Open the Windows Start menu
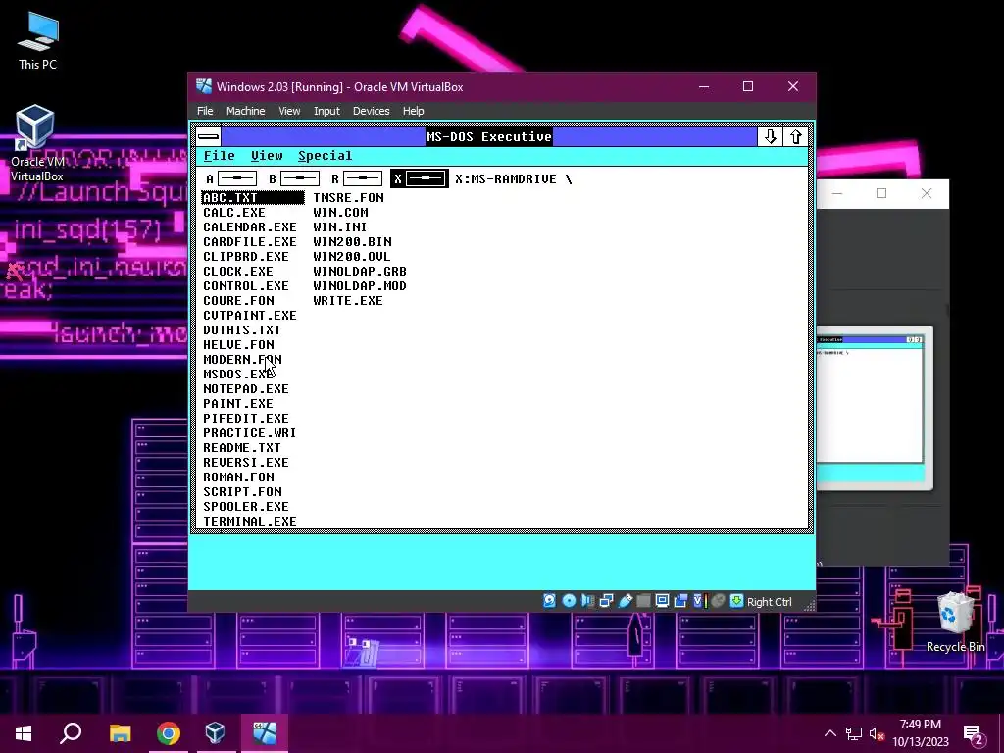This screenshot has width=1004, height=753. click(x=24, y=733)
